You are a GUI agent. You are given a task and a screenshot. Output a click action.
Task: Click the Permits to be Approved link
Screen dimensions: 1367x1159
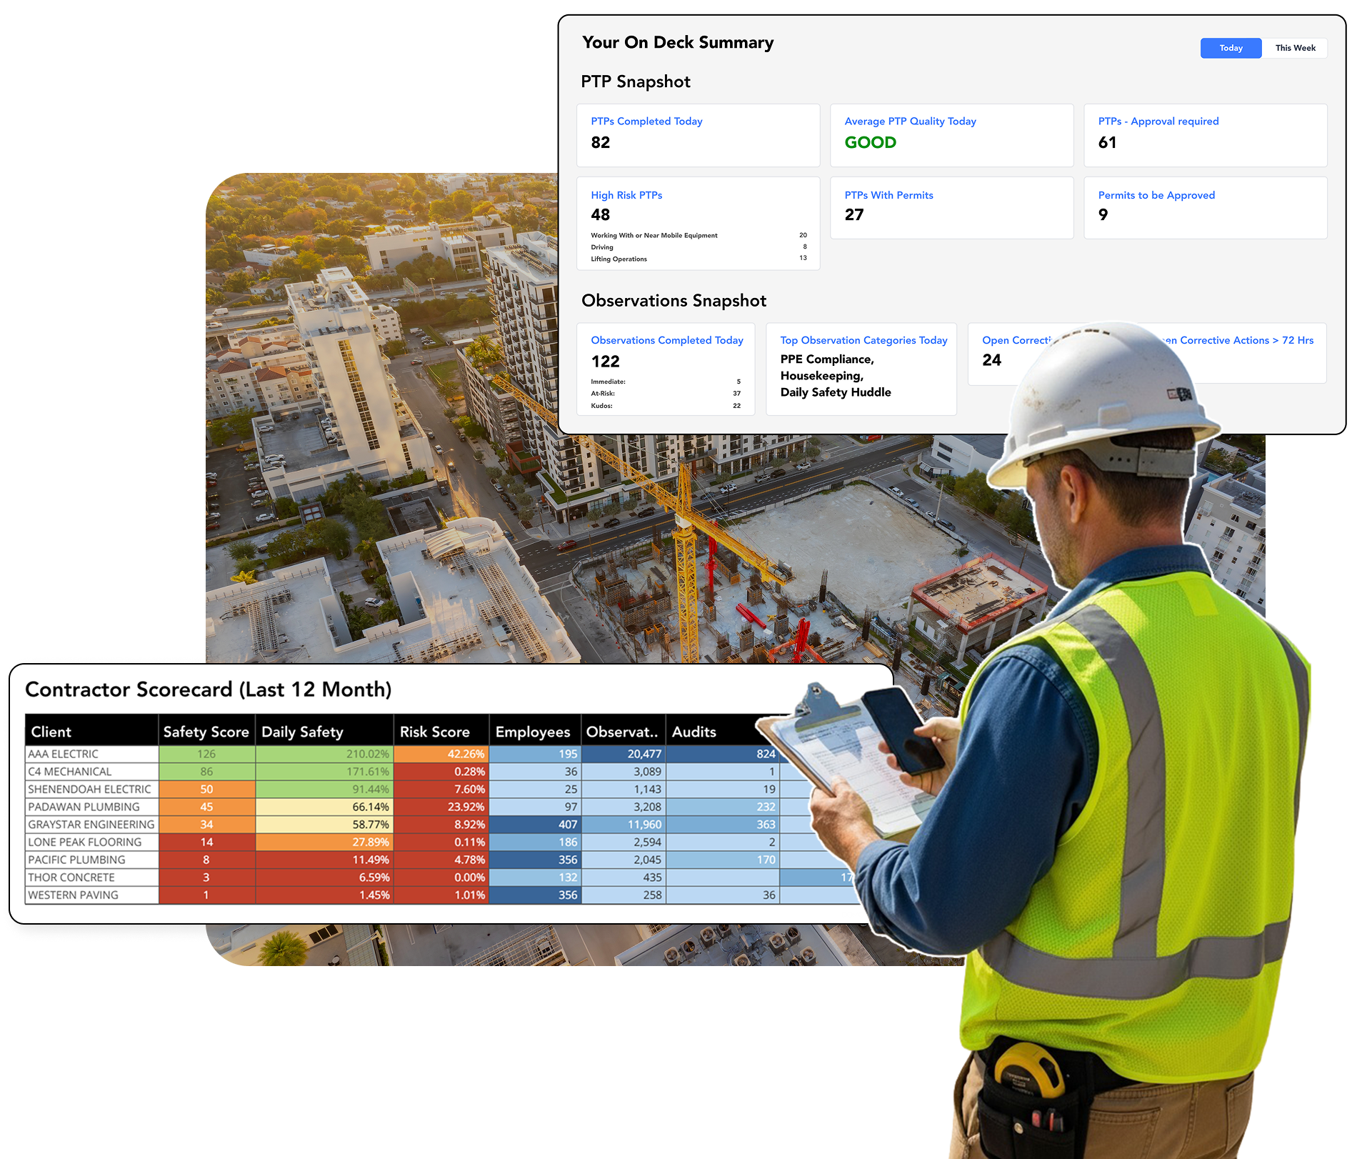tap(1156, 194)
